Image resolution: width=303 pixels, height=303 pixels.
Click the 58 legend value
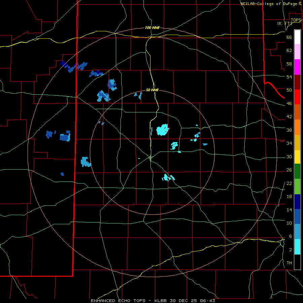289,64
